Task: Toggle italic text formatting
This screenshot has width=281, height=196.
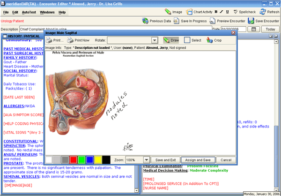Action: [221, 11]
